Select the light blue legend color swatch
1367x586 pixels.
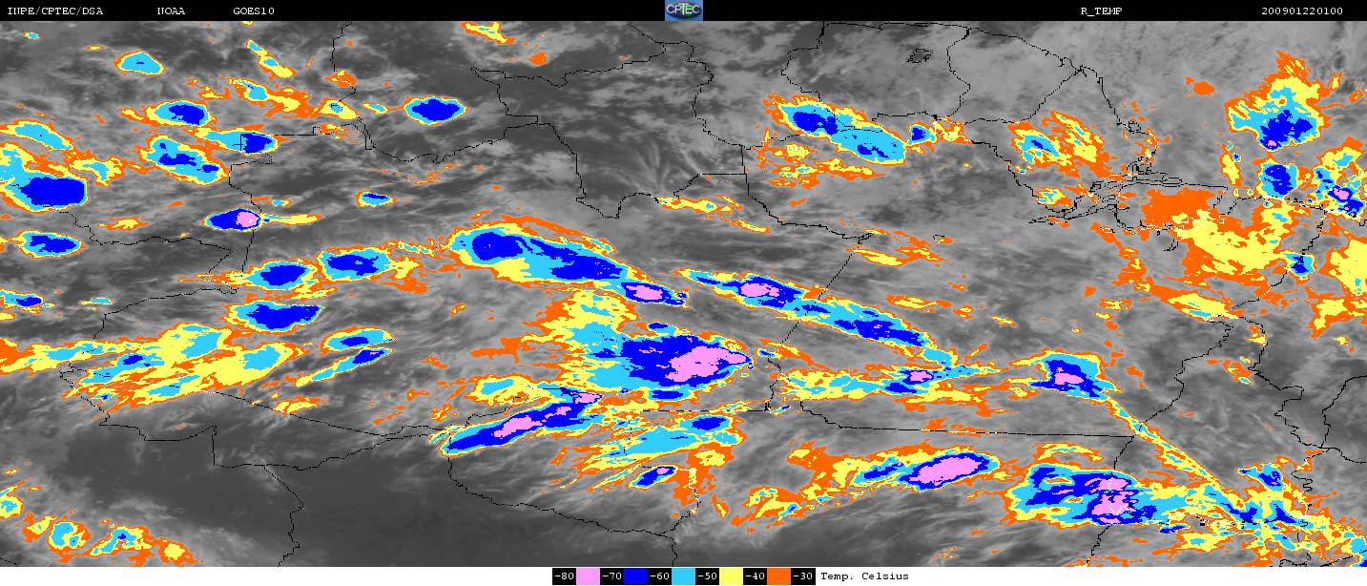(683, 576)
